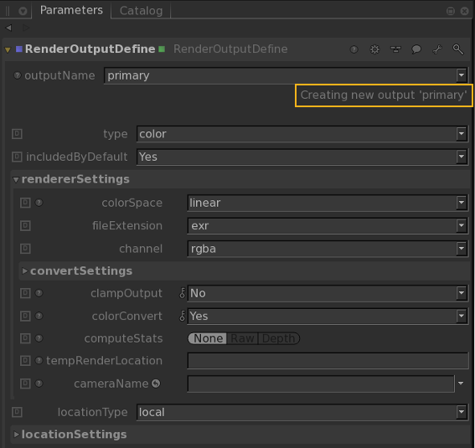Viewport: 475px width, 448px height.
Task: Click the cameraName text field
Action: pyautogui.click(x=321, y=384)
